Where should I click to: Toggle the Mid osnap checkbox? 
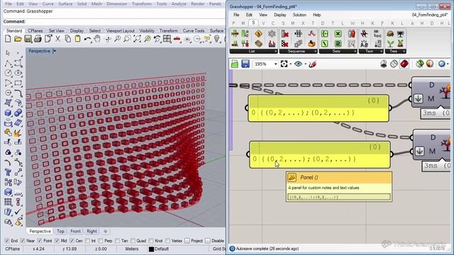(x=57, y=241)
